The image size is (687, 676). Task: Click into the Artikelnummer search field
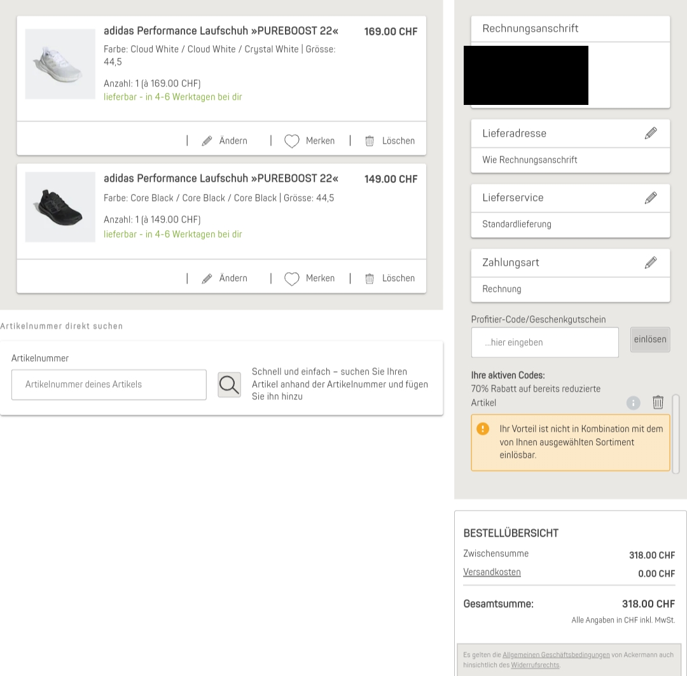(x=109, y=385)
